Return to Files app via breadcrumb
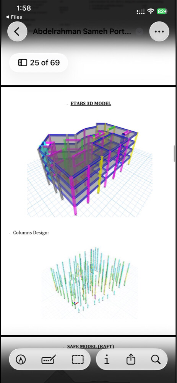This screenshot has height=383, width=177. 14,17
